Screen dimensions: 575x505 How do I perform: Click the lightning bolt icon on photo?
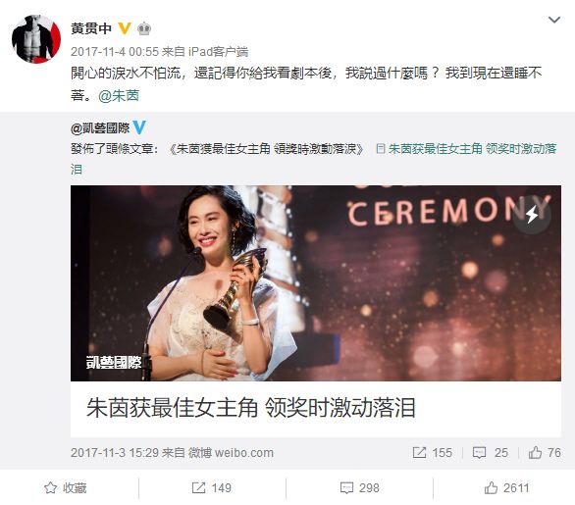point(532,215)
